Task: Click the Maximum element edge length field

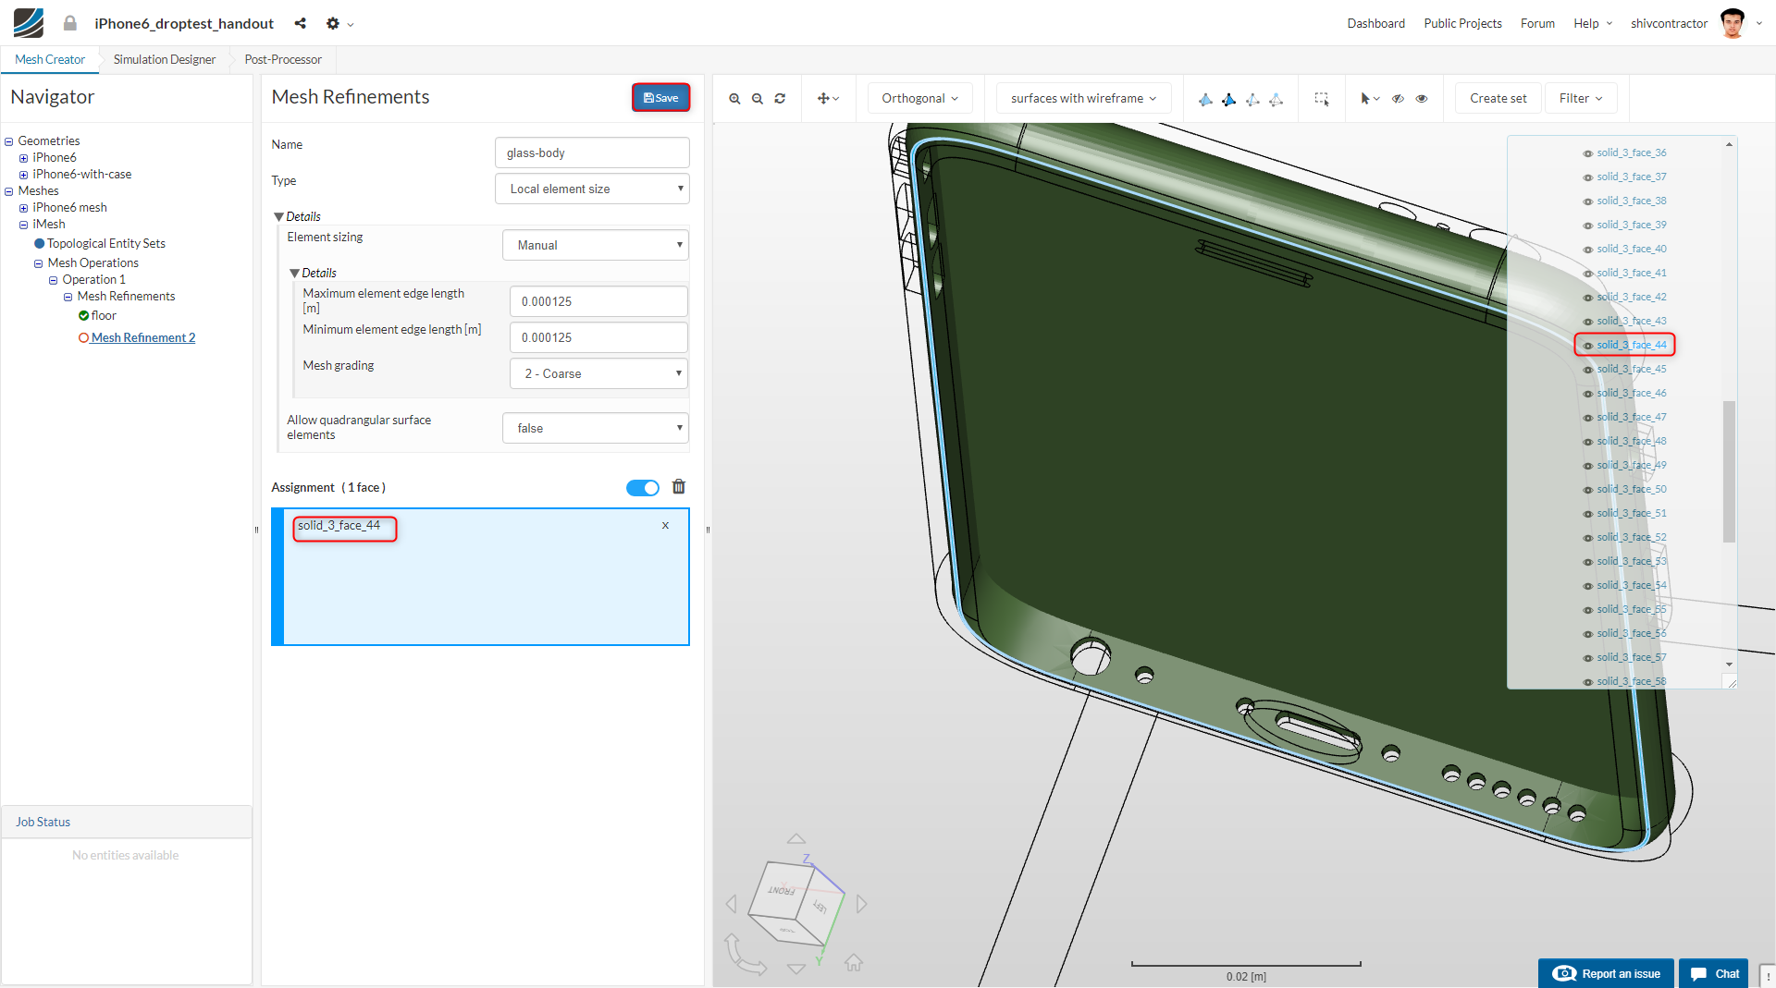Action: [x=598, y=301]
